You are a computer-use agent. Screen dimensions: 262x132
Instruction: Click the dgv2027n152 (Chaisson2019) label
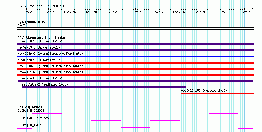point(204,91)
